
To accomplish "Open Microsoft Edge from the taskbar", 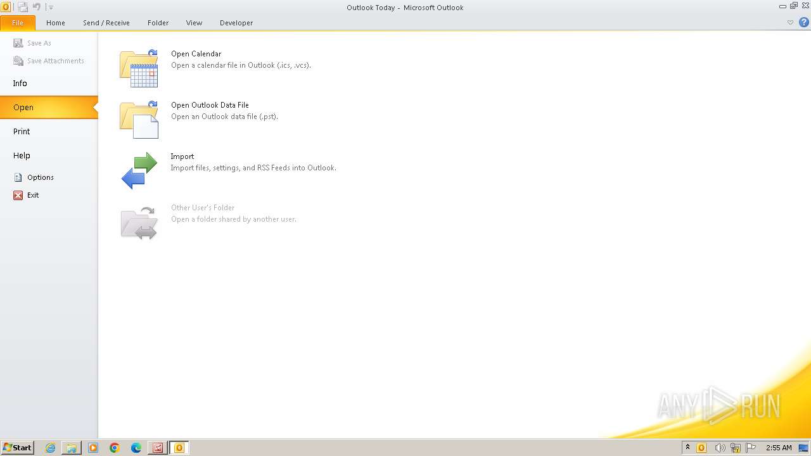I will 136,448.
